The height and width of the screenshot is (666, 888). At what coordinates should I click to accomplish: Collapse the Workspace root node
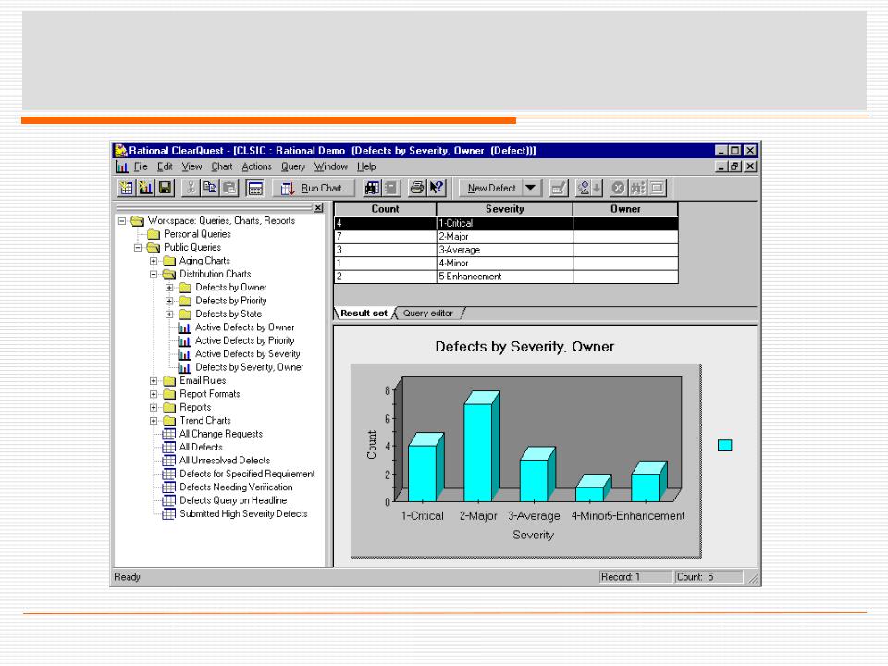pyautogui.click(x=122, y=221)
